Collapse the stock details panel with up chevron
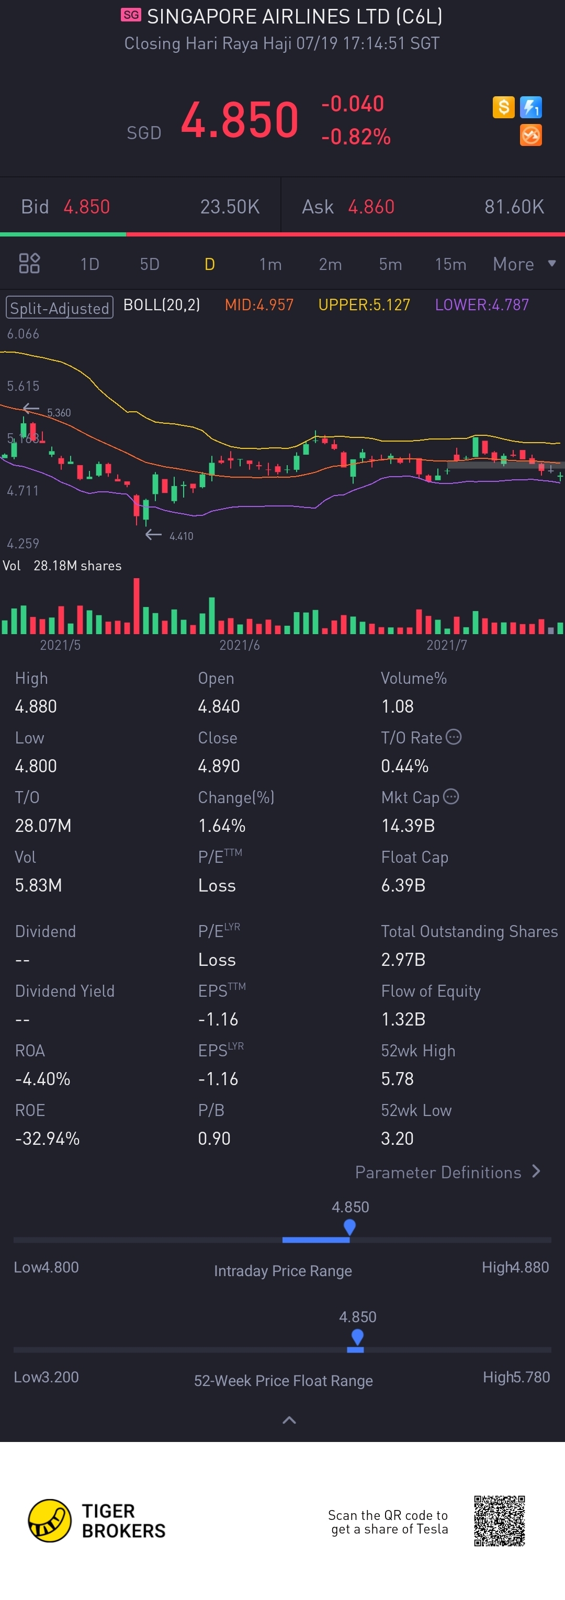The image size is (565, 1600). 289,1421
